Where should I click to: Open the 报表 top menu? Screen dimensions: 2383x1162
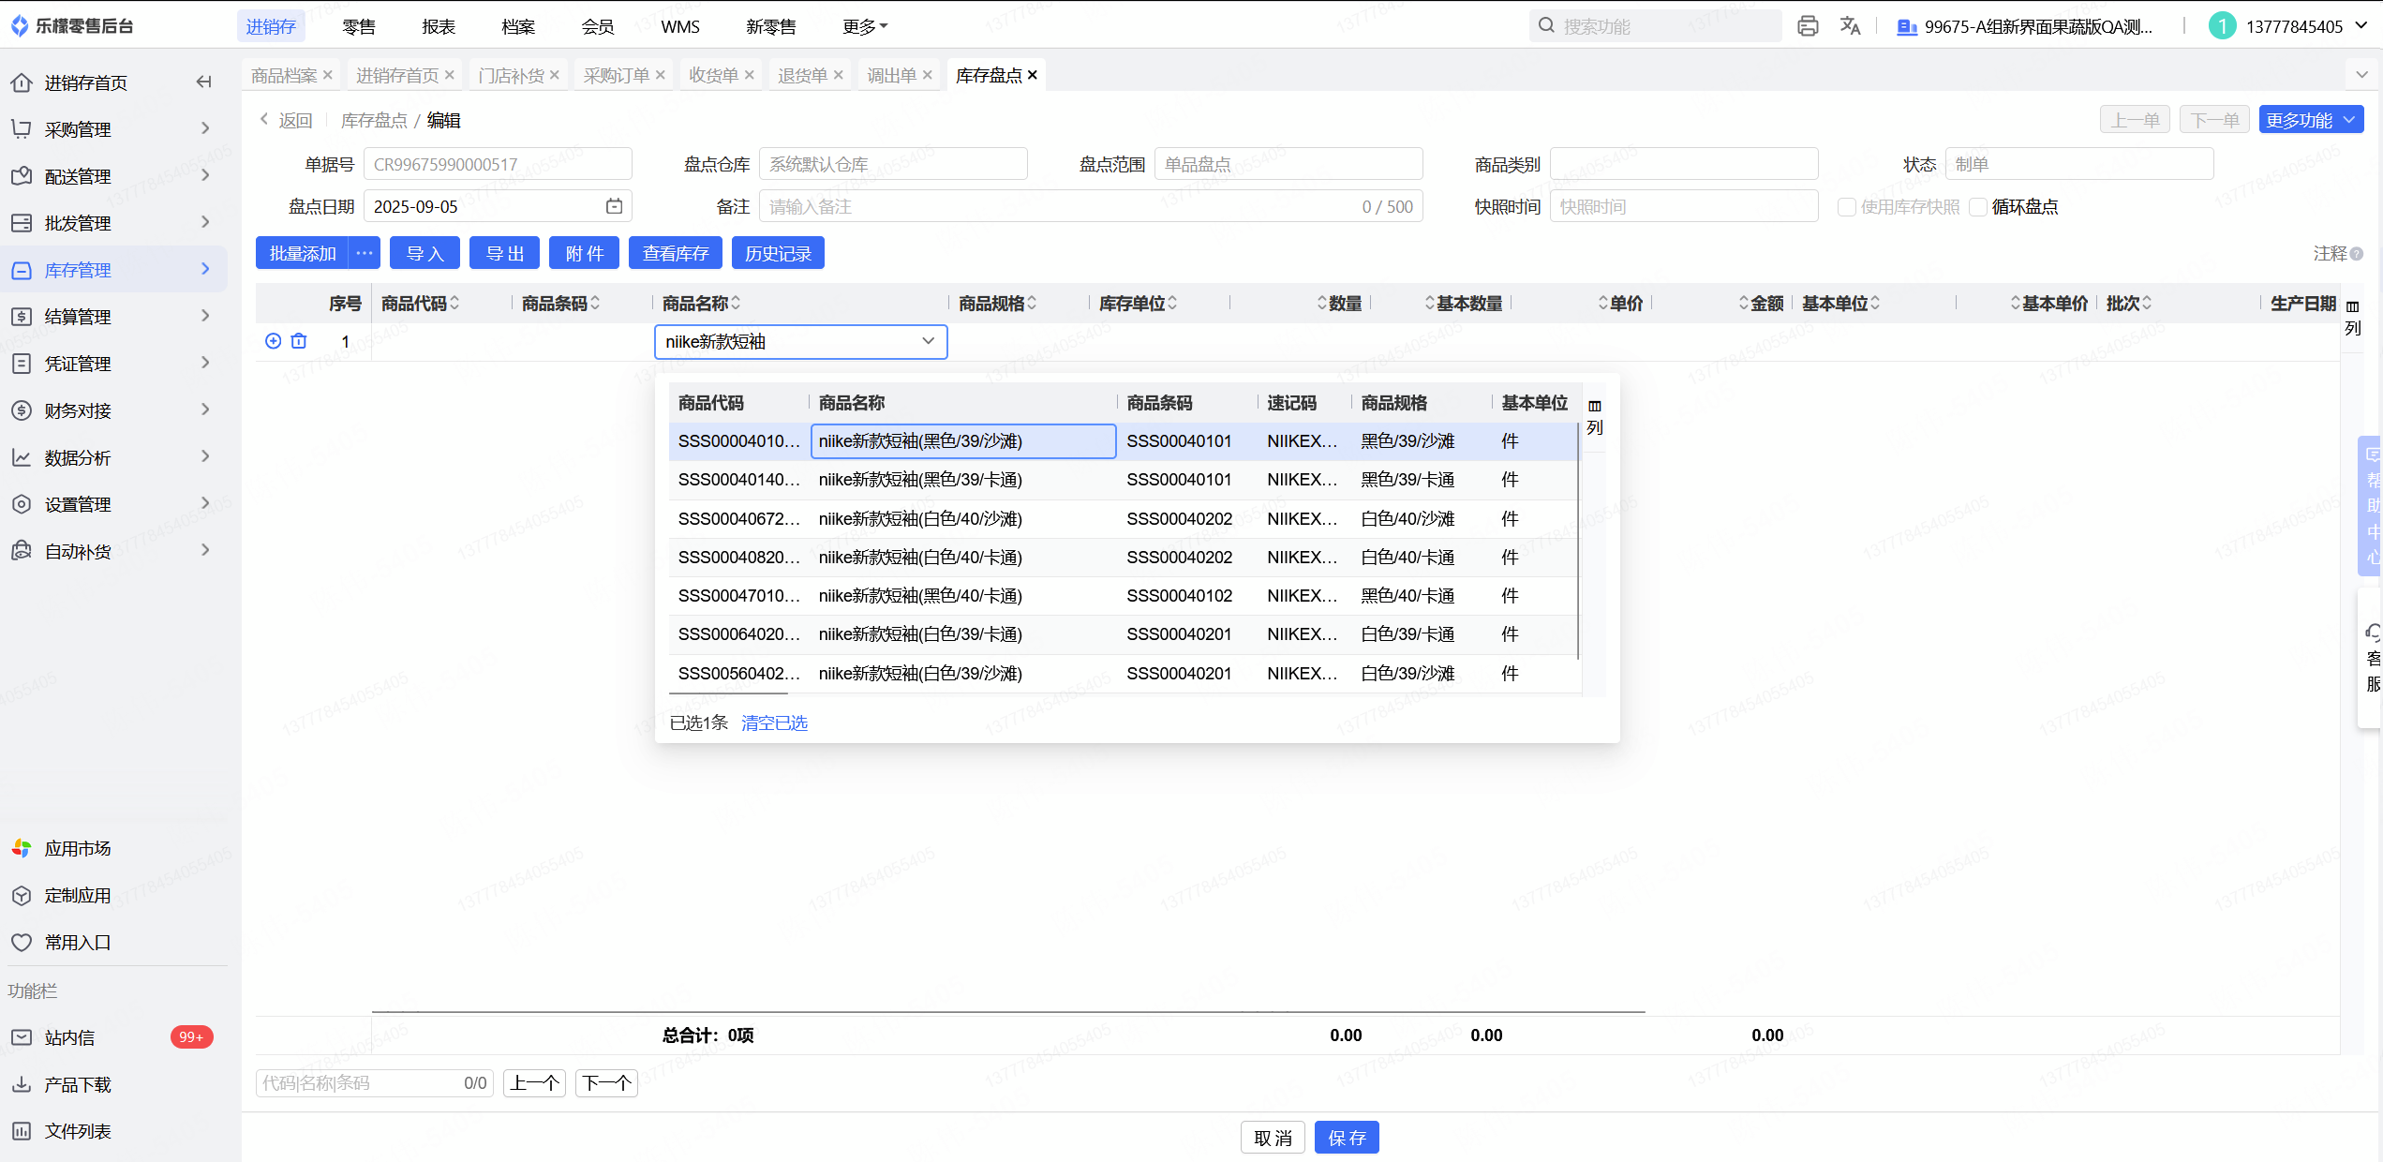click(x=438, y=26)
